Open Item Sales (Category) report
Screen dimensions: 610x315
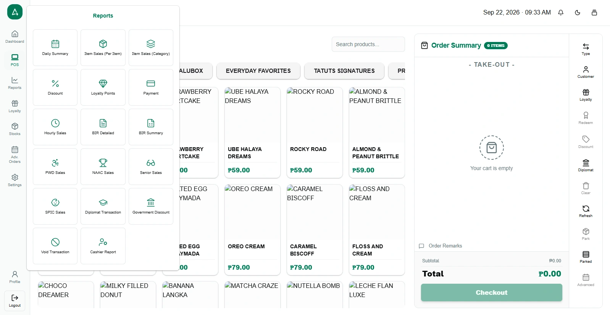click(x=151, y=48)
